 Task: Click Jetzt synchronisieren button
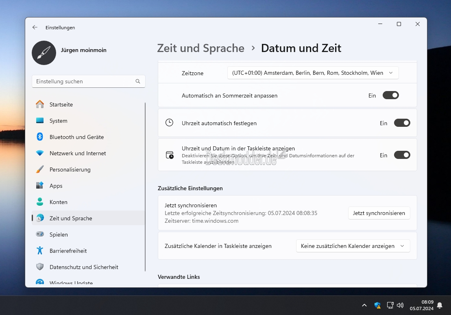coord(379,213)
